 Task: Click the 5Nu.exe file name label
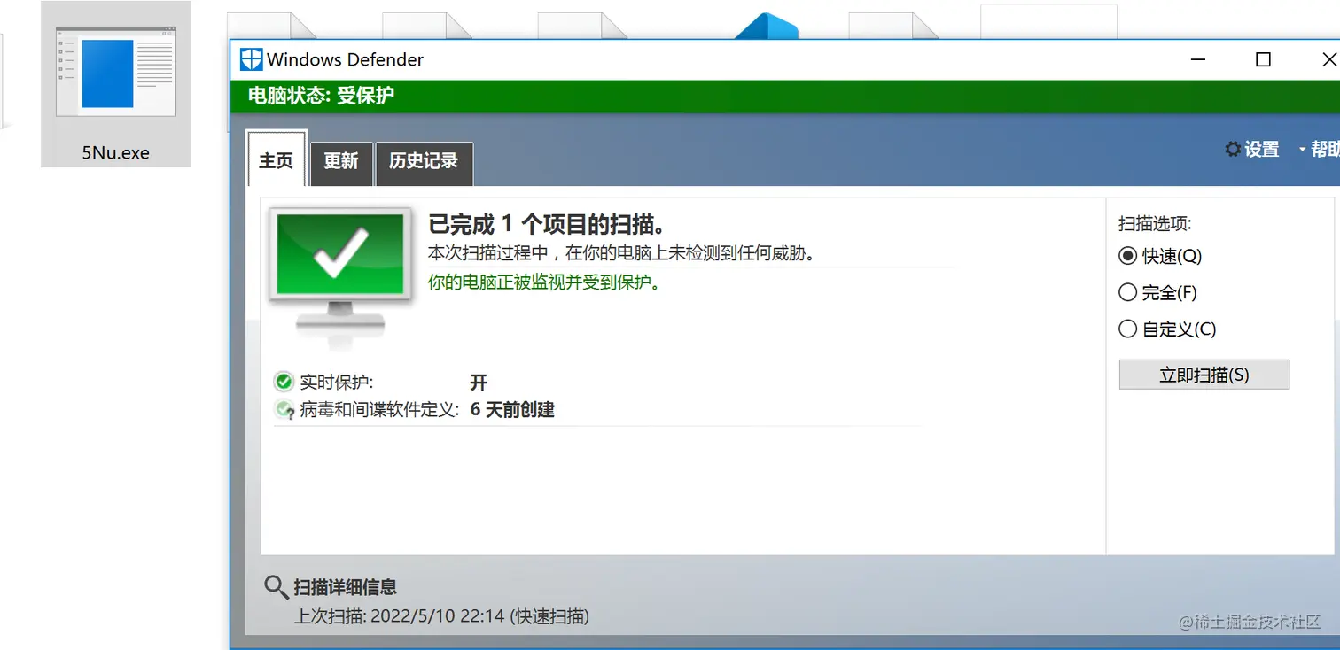click(x=116, y=152)
